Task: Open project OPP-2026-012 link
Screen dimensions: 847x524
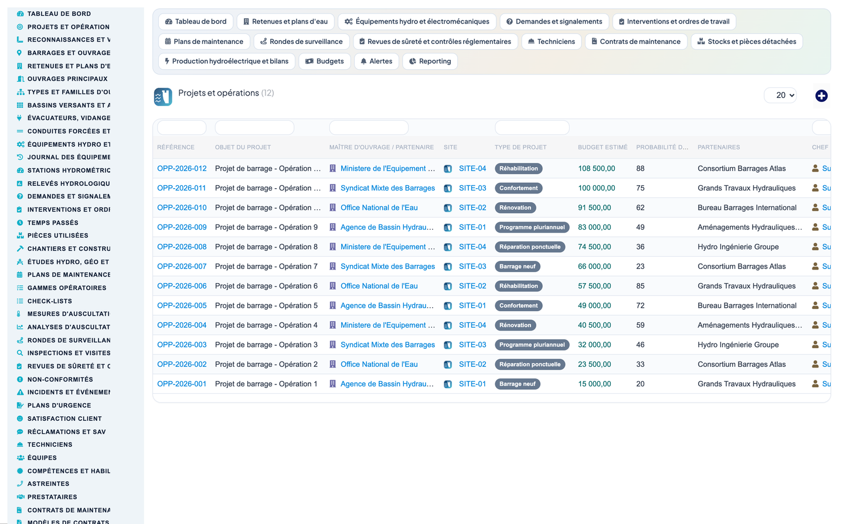Action: pyautogui.click(x=182, y=168)
